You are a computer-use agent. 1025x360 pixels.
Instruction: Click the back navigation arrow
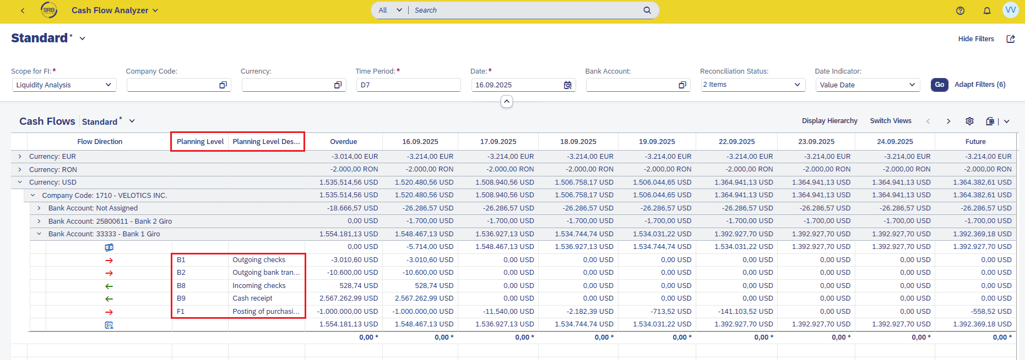[23, 10]
